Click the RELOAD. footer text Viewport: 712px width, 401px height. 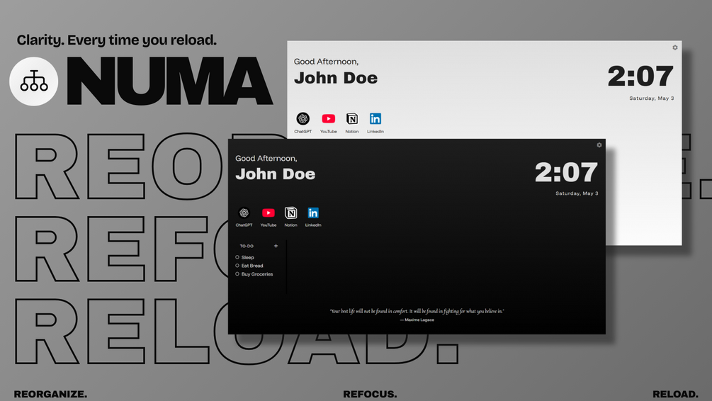click(x=675, y=394)
